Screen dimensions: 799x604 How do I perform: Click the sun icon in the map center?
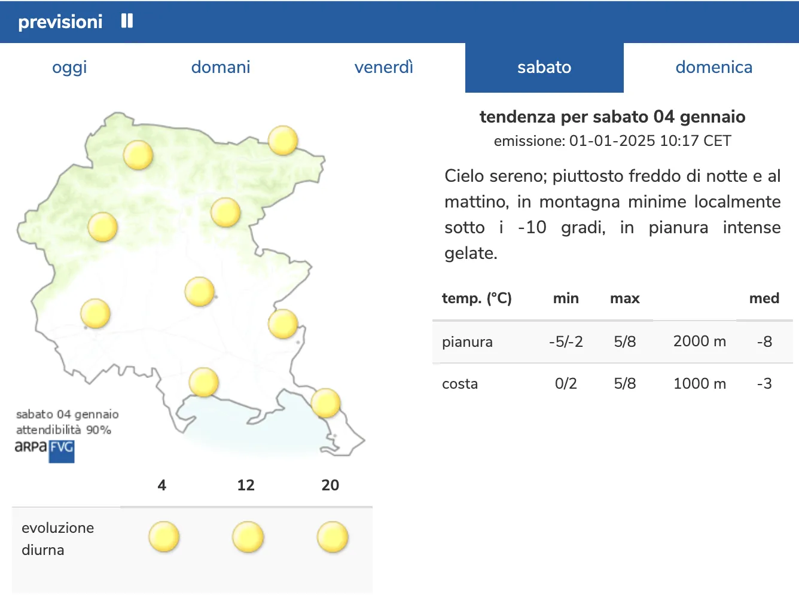[200, 292]
